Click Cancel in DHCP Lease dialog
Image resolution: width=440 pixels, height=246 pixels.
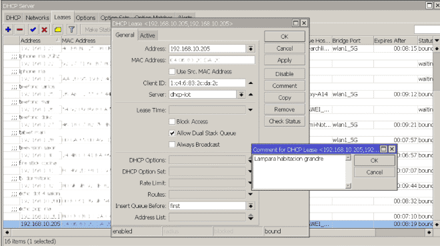click(x=285, y=49)
